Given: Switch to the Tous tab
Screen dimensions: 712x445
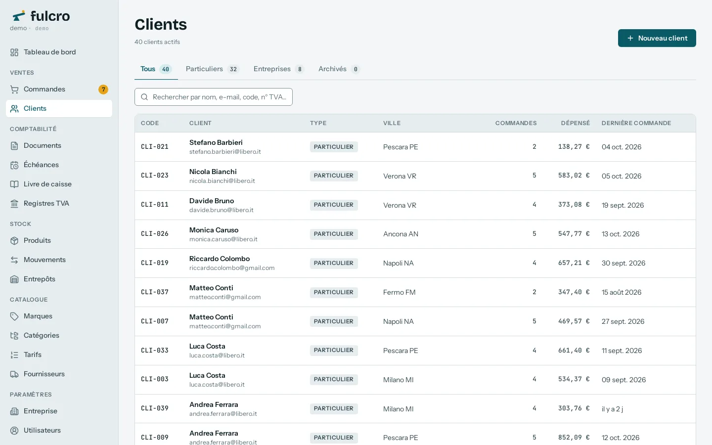Looking at the screenshot, I should pyautogui.click(x=156, y=69).
